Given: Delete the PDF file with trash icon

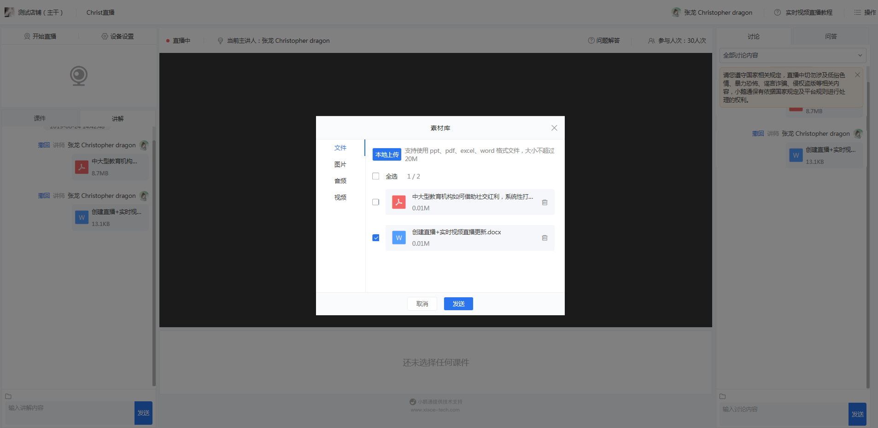Looking at the screenshot, I should (x=544, y=202).
